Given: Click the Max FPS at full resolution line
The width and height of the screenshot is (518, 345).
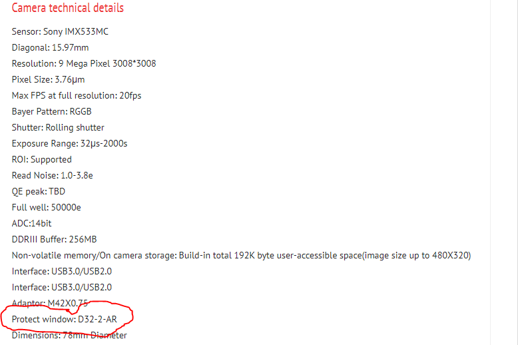Looking at the screenshot, I should point(77,95).
